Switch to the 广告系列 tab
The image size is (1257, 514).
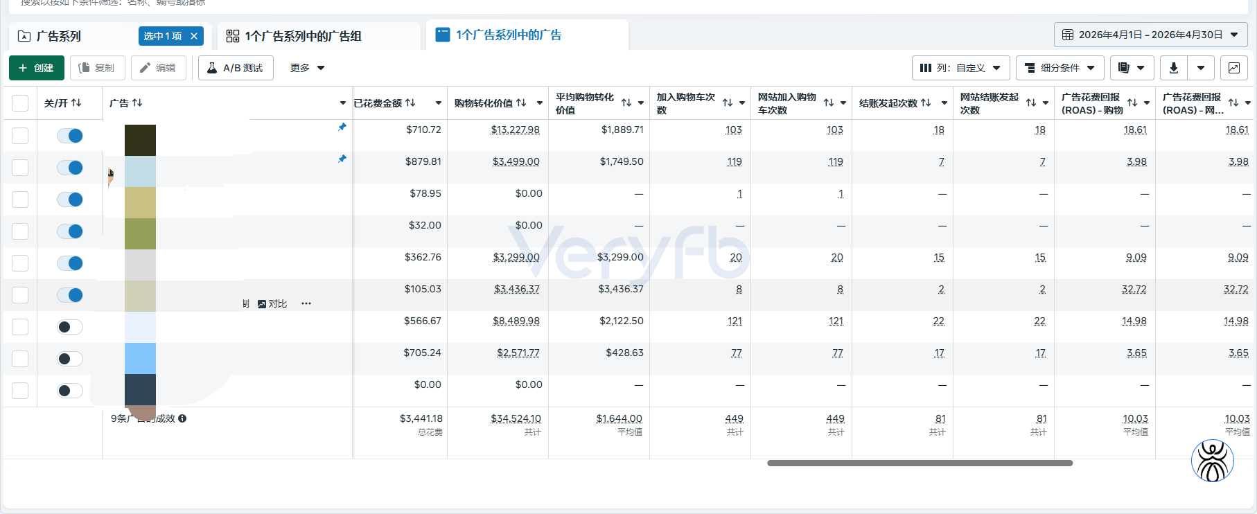click(x=59, y=36)
